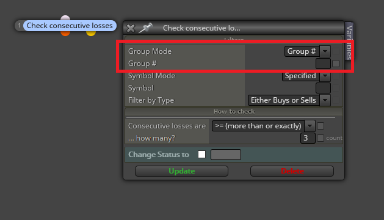Click the Group # input field
The image size is (384, 220).
tap(323, 64)
